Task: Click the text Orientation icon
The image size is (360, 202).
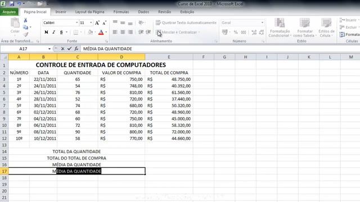Action: tap(141, 22)
